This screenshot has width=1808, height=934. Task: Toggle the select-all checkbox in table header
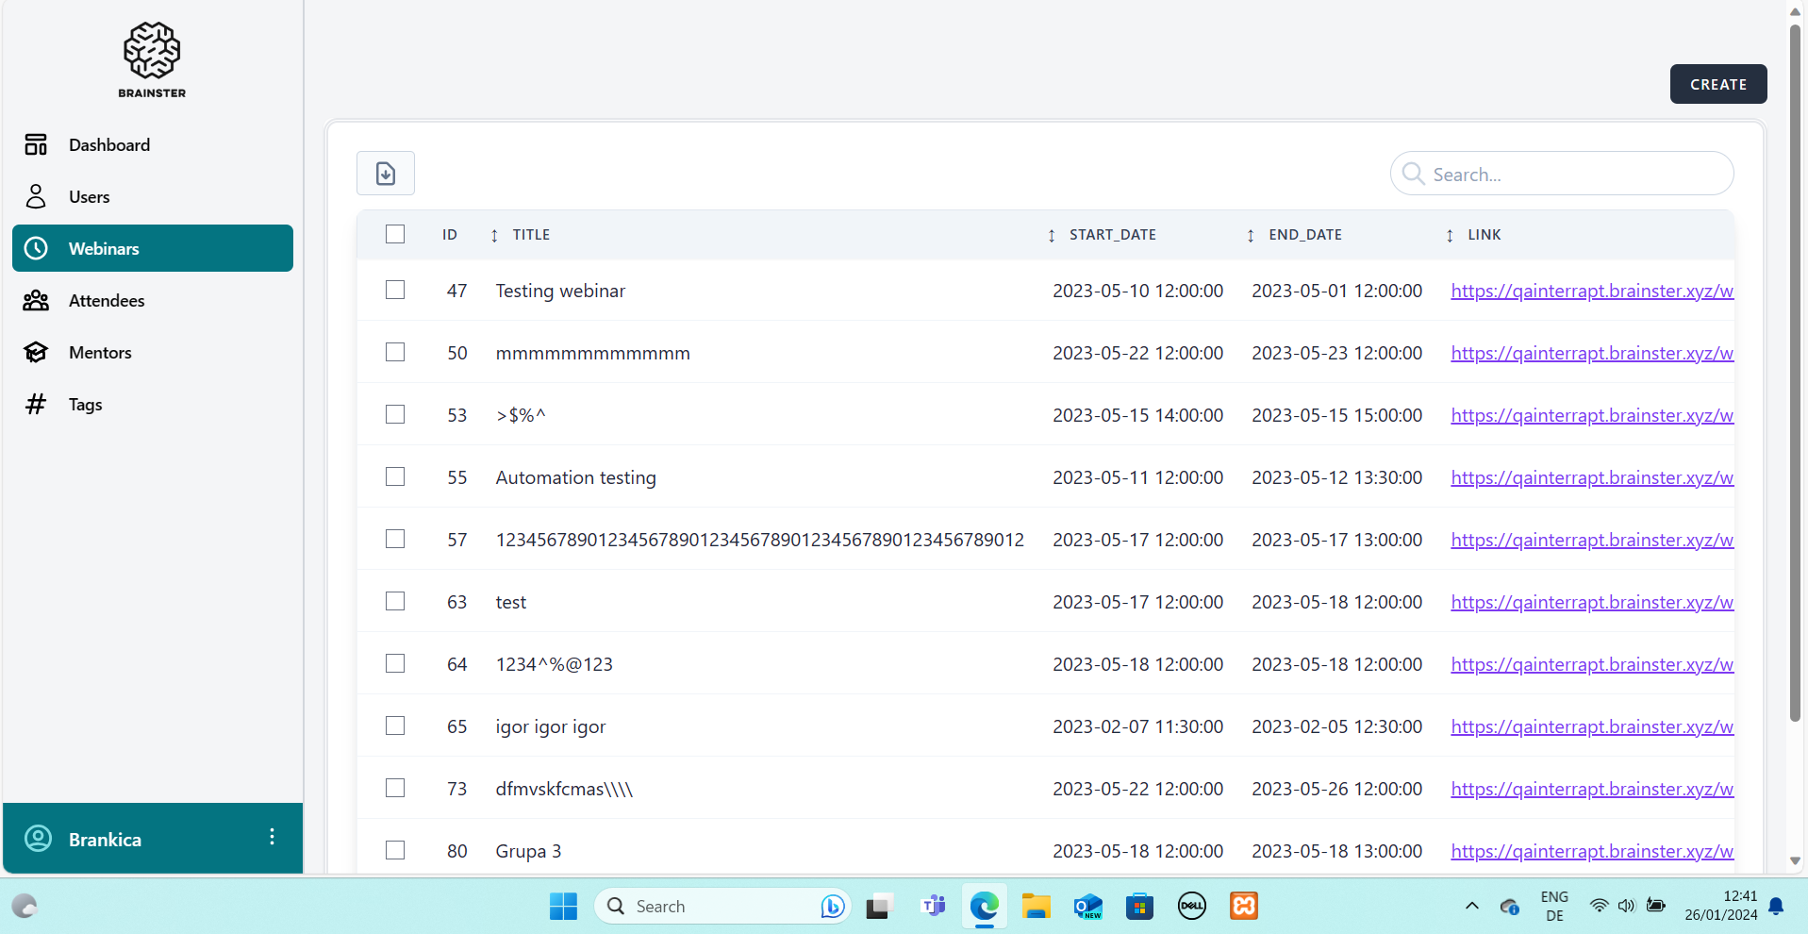395,234
